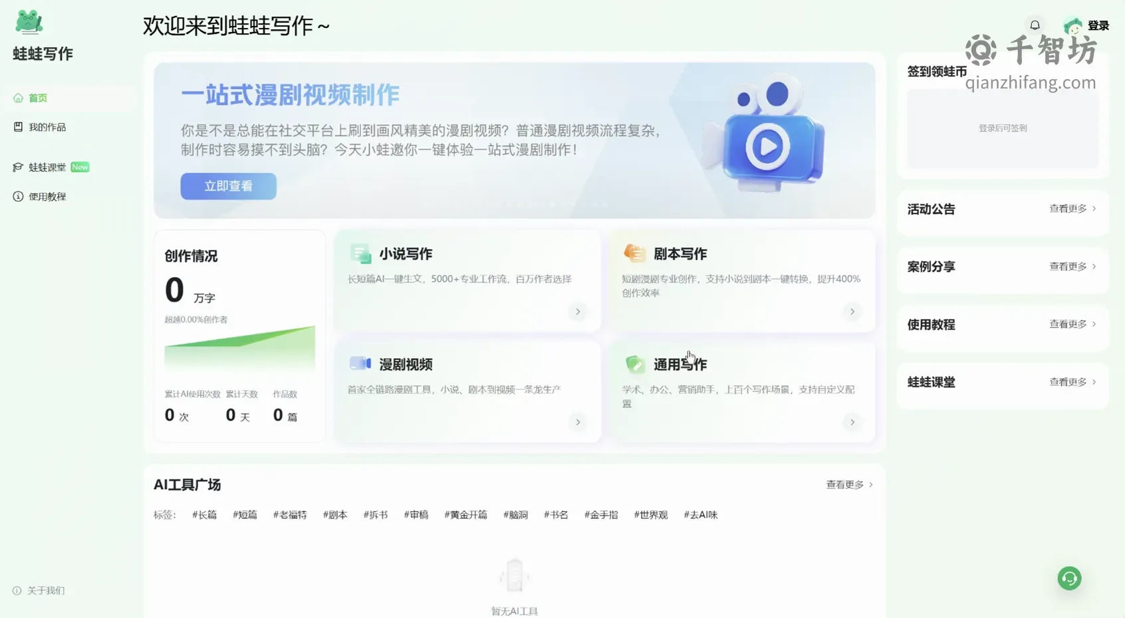Click the 漫剧视频 camera icon

pos(360,363)
